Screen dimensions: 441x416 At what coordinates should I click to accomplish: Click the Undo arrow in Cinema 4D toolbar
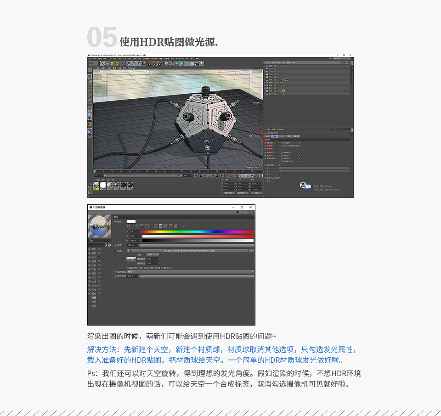[x=91, y=63]
